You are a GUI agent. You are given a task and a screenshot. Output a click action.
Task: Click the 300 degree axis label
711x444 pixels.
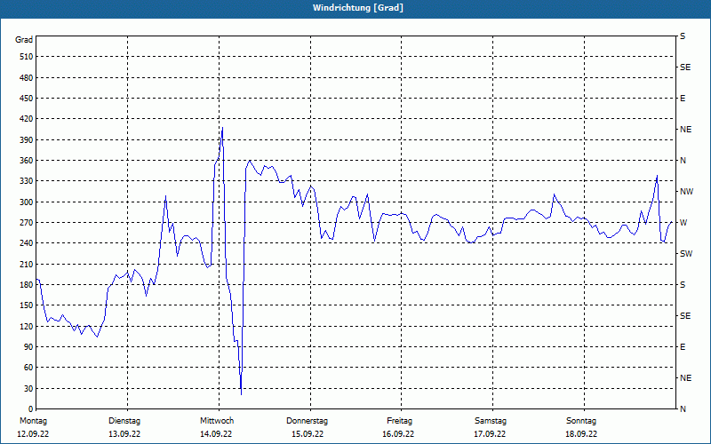tap(27, 202)
